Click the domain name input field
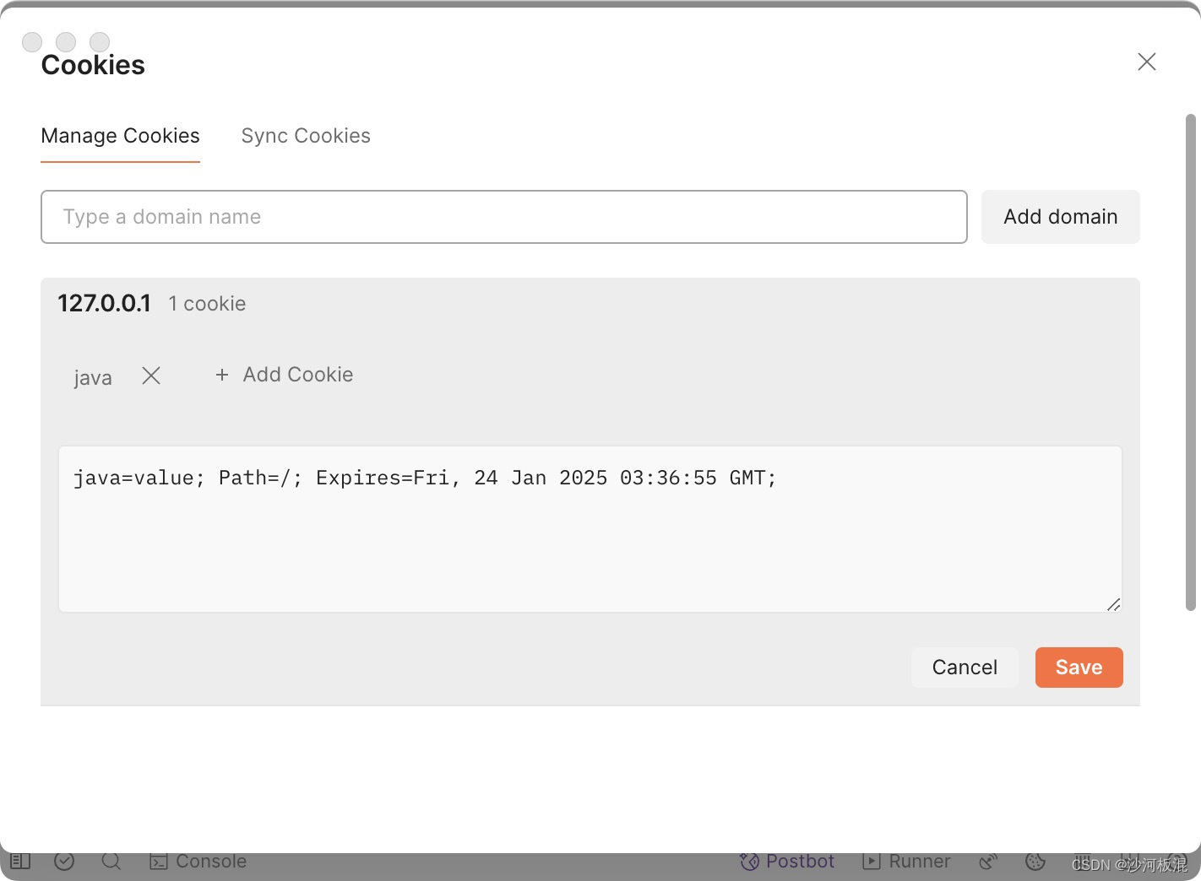Viewport: 1201px width, 881px height. (x=503, y=217)
